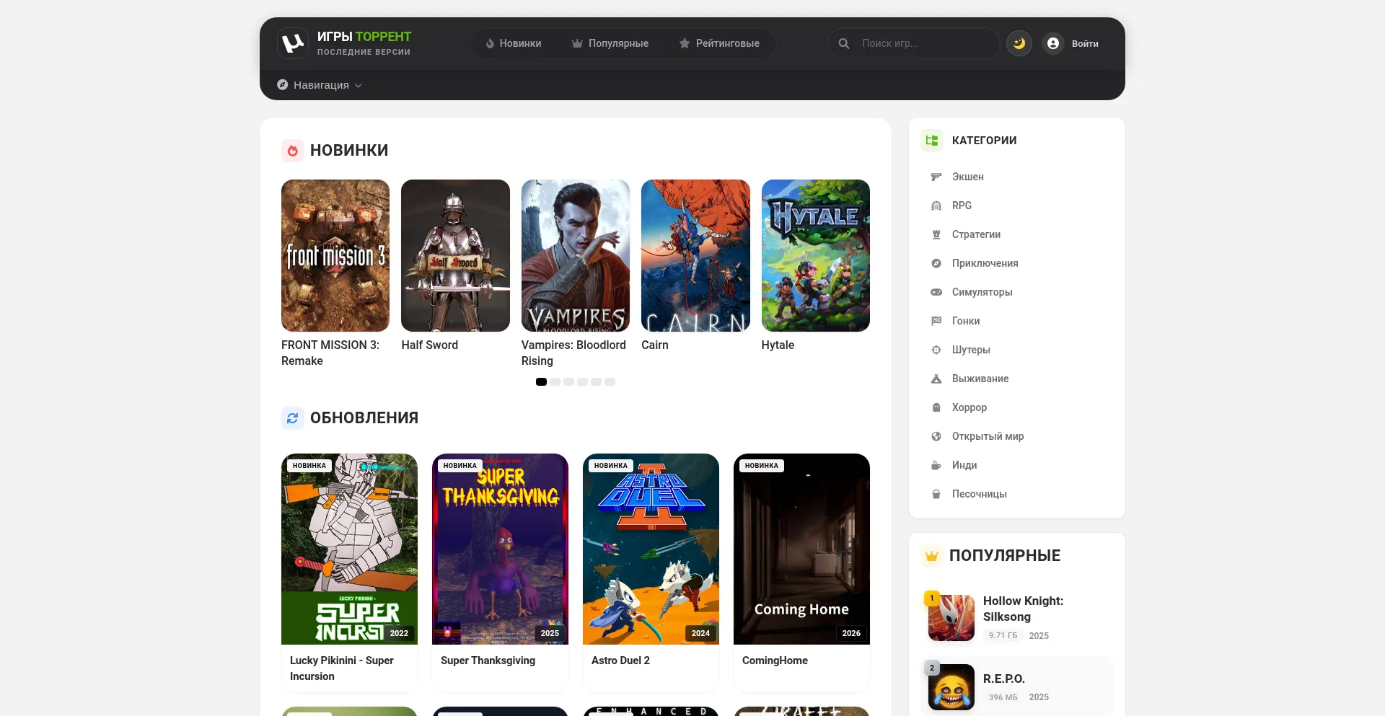Click the compass icon for Приключения
This screenshot has width=1385, height=716.
coord(936,263)
